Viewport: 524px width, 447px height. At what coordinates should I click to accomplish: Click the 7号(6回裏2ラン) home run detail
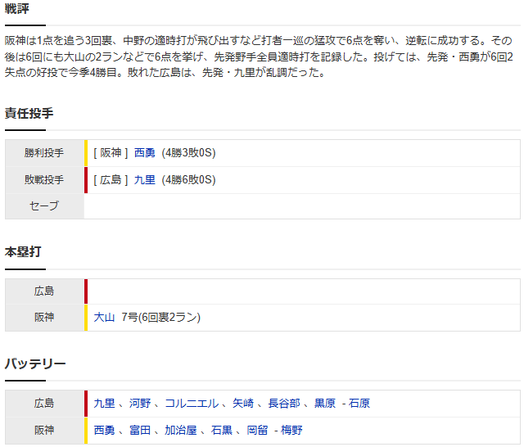coord(160,317)
